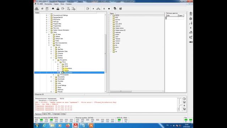
Task: Check the Desktop folder checkbox
Action: tap(54, 58)
